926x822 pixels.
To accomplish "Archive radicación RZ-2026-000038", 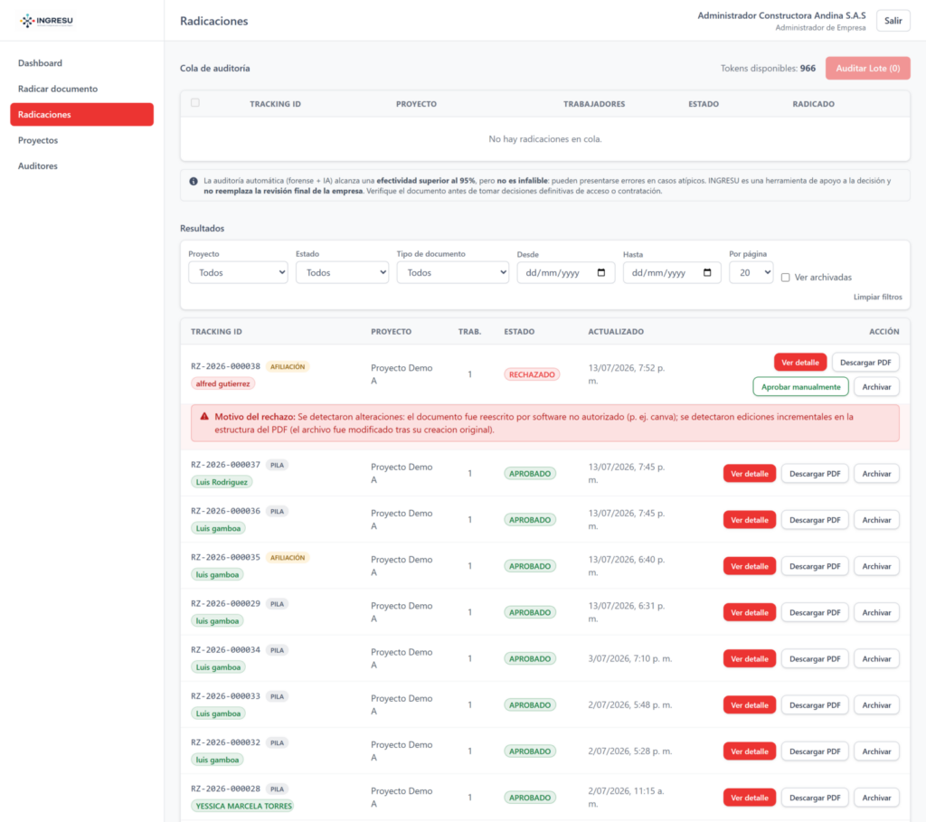I will 876,387.
